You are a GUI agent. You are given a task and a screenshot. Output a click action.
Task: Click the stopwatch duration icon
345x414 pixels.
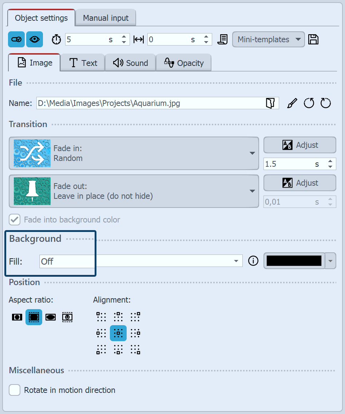tap(56, 40)
